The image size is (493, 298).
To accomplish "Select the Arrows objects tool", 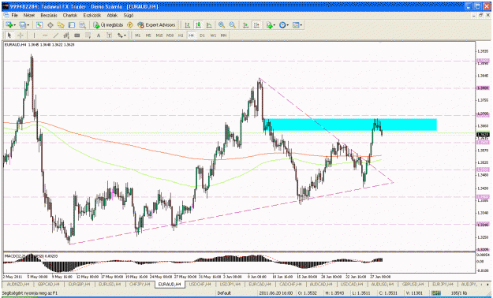I will (x=120, y=35).
